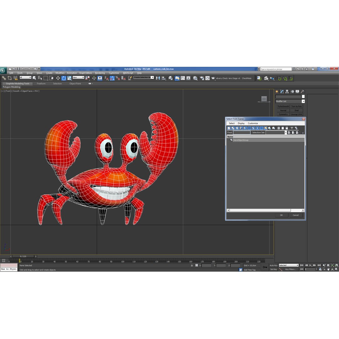This screenshot has width=339, height=339.
Task: Open the key mode 'Selected' dropdown
Action: coord(288,265)
